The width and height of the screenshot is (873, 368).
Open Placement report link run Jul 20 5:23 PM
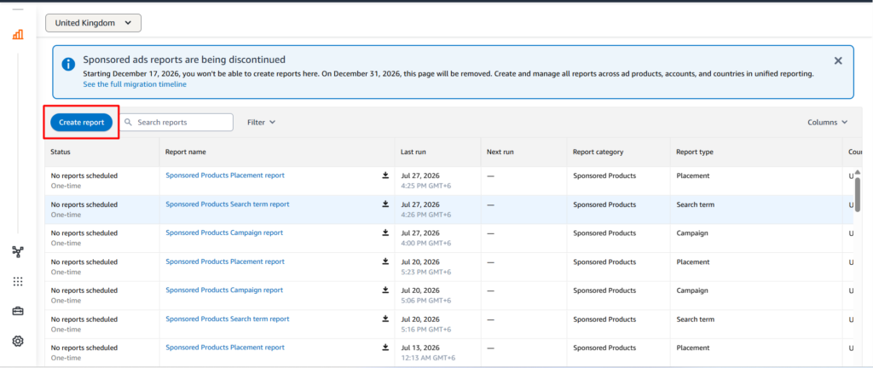coord(225,262)
